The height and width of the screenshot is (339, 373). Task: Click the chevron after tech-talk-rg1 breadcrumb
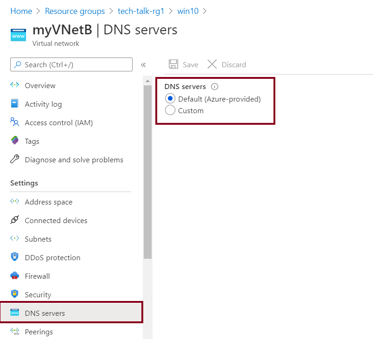click(x=171, y=11)
